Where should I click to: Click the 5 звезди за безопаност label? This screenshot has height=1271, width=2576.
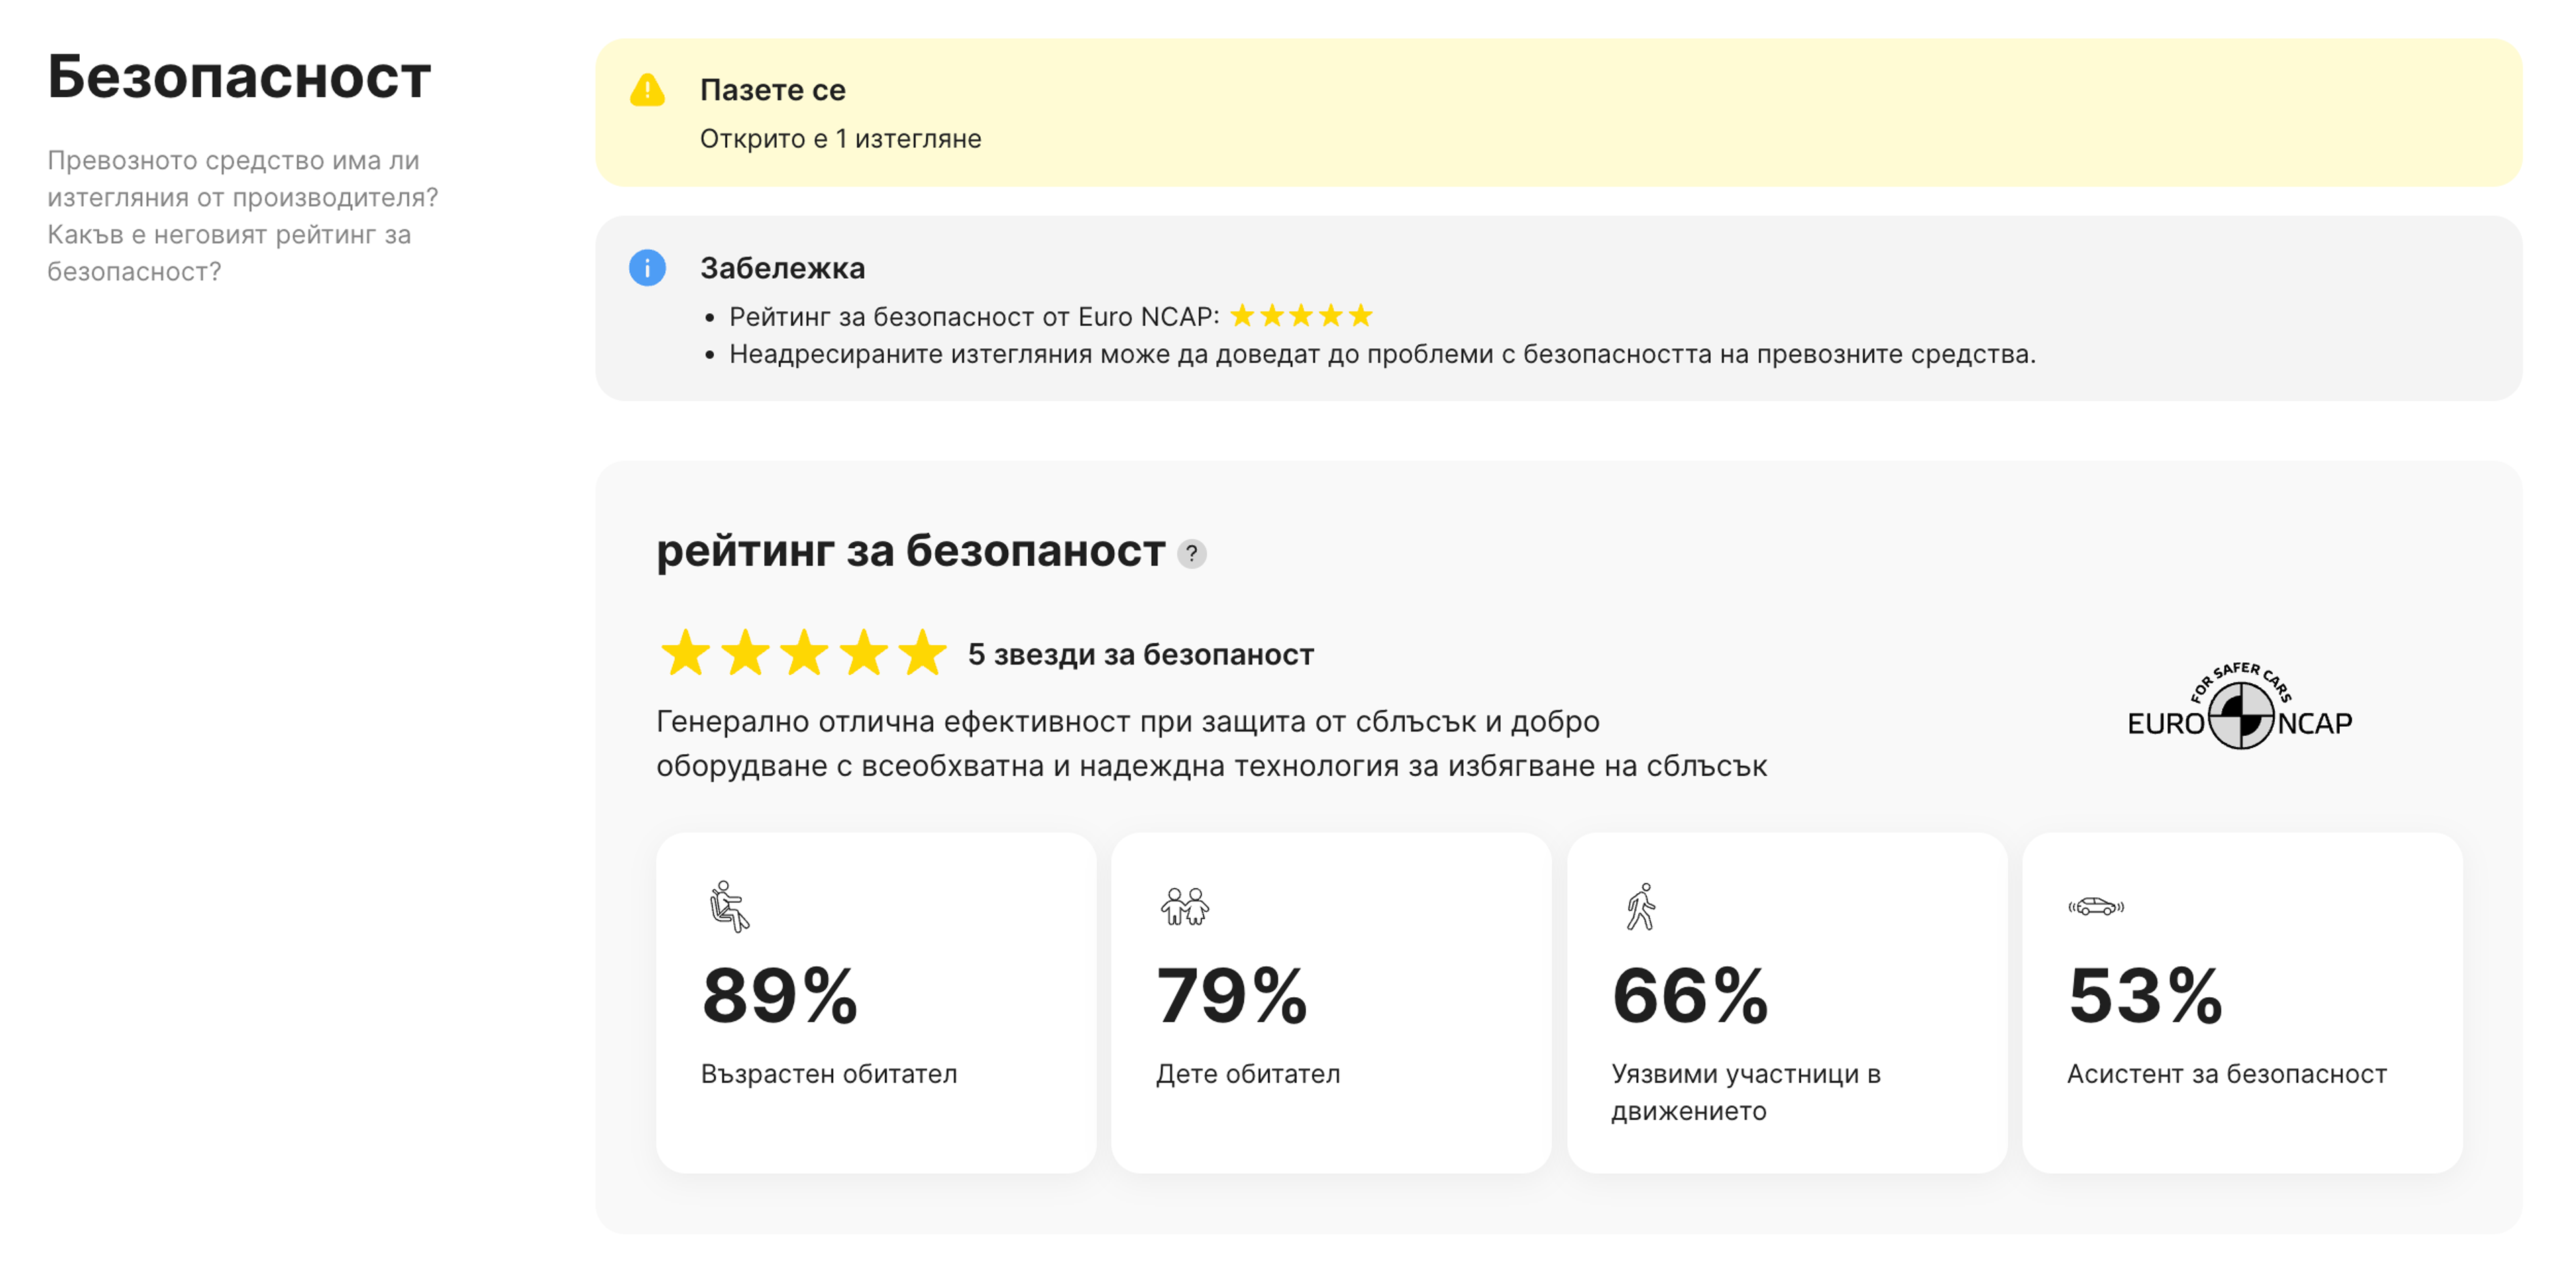1140,655
